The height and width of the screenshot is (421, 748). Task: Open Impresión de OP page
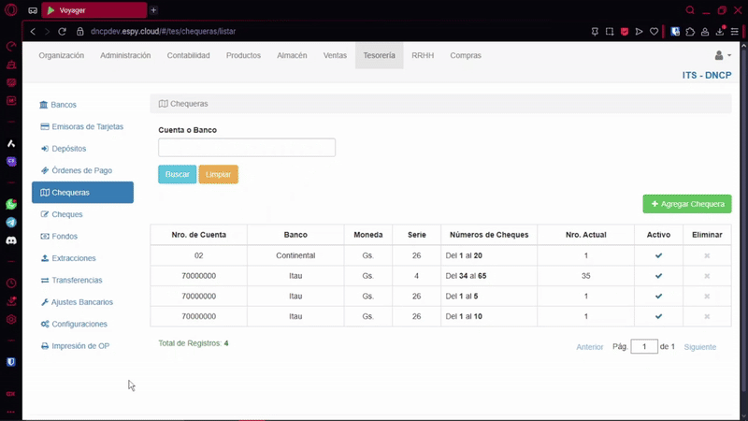(80, 346)
